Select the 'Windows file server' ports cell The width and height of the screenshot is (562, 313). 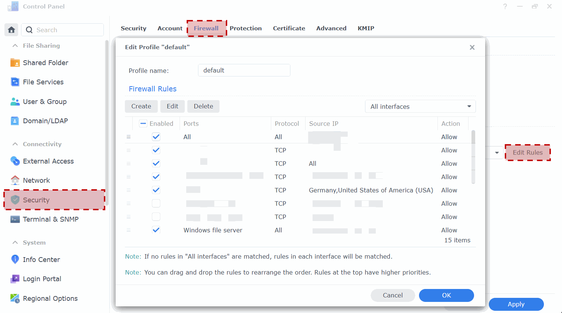(x=213, y=230)
